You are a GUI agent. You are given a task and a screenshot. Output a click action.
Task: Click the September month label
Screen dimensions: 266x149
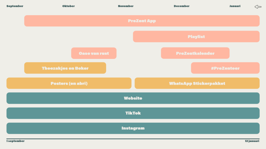pos(15,6)
